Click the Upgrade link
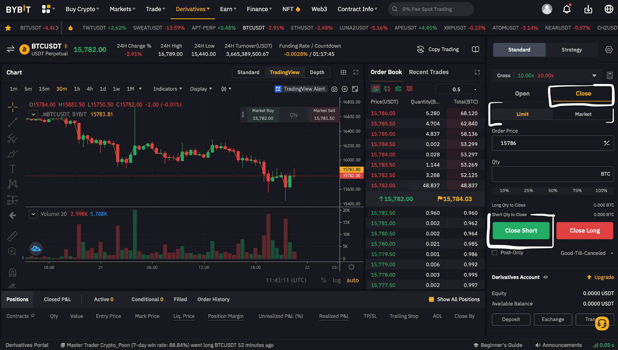This screenshot has width=618, height=350. [600, 277]
